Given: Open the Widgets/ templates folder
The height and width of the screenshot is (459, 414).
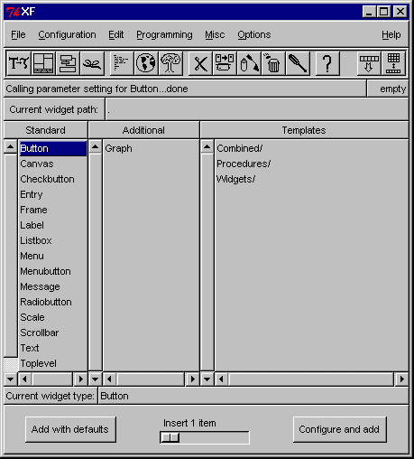Looking at the screenshot, I should pos(236,179).
